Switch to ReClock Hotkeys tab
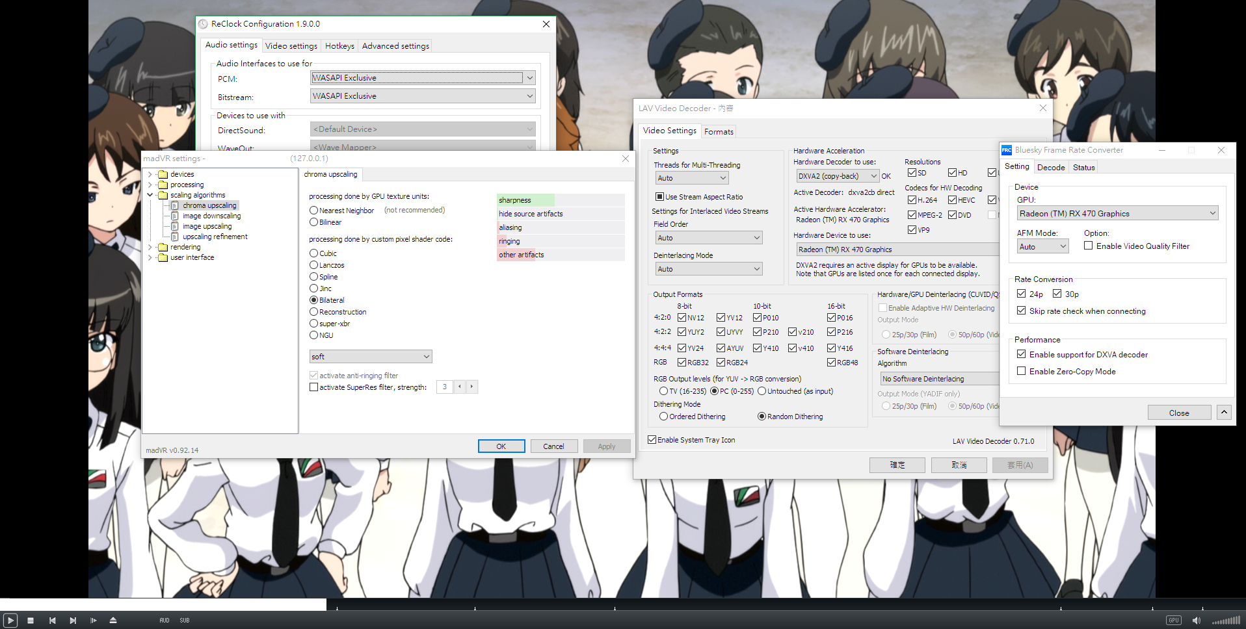The width and height of the screenshot is (1246, 629). [x=339, y=46]
